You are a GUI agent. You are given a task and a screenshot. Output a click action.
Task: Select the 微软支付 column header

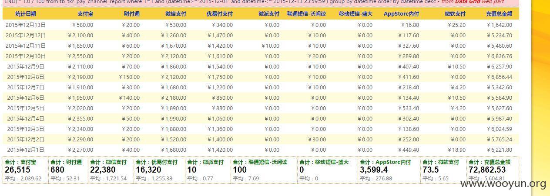click(x=455, y=14)
